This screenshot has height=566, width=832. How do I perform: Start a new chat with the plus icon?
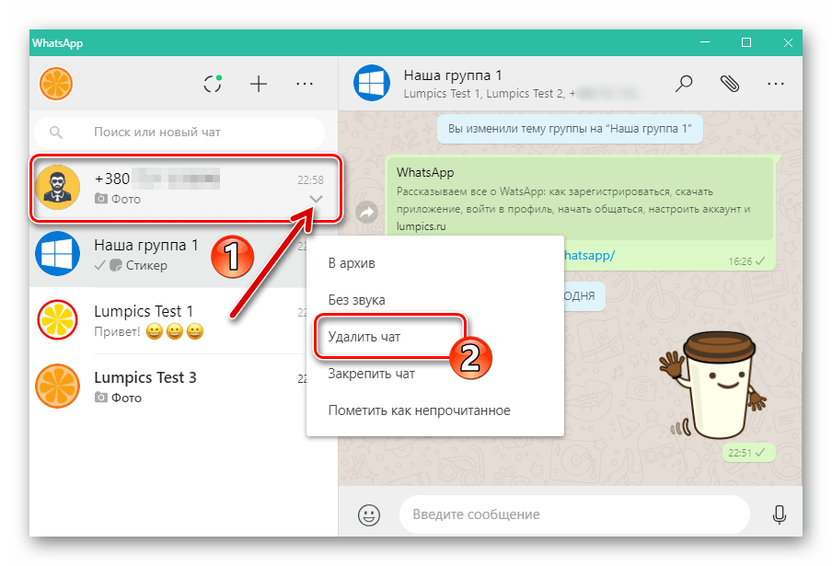259,84
